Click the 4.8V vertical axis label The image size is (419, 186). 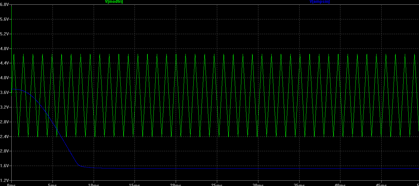click(x=5, y=48)
